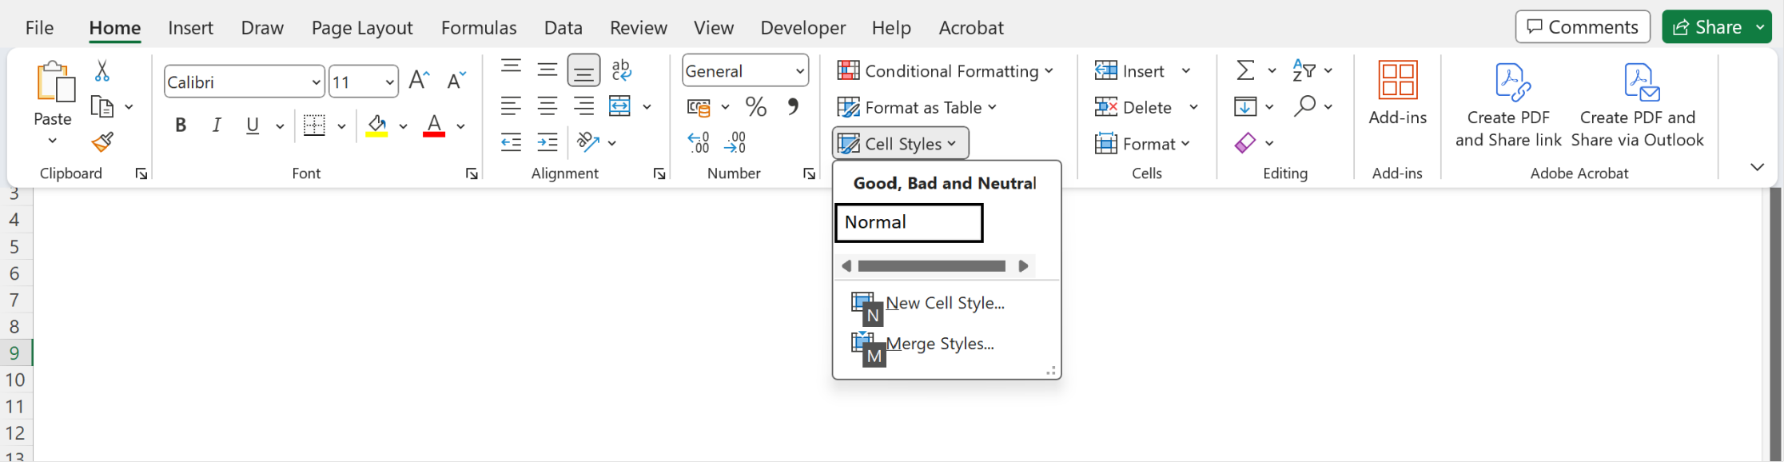Click the Format Painter brush icon
The height and width of the screenshot is (462, 1784).
point(102,143)
